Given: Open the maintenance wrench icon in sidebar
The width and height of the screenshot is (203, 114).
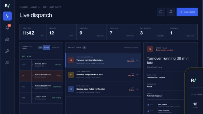Looking at the screenshot, I should pos(7,51).
